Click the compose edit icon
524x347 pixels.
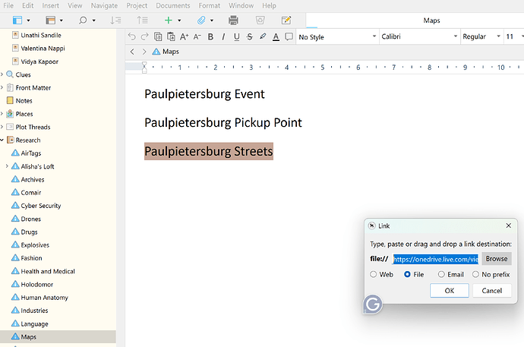(x=286, y=21)
